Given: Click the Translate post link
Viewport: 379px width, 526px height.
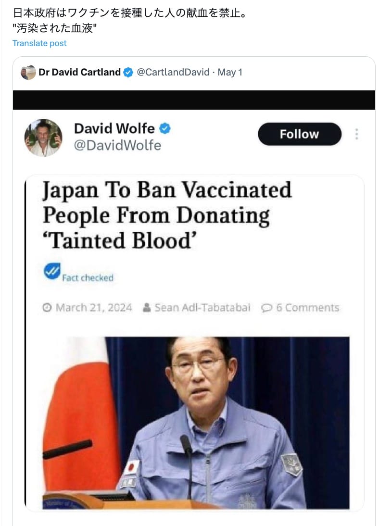Looking at the screenshot, I should pos(39,43).
